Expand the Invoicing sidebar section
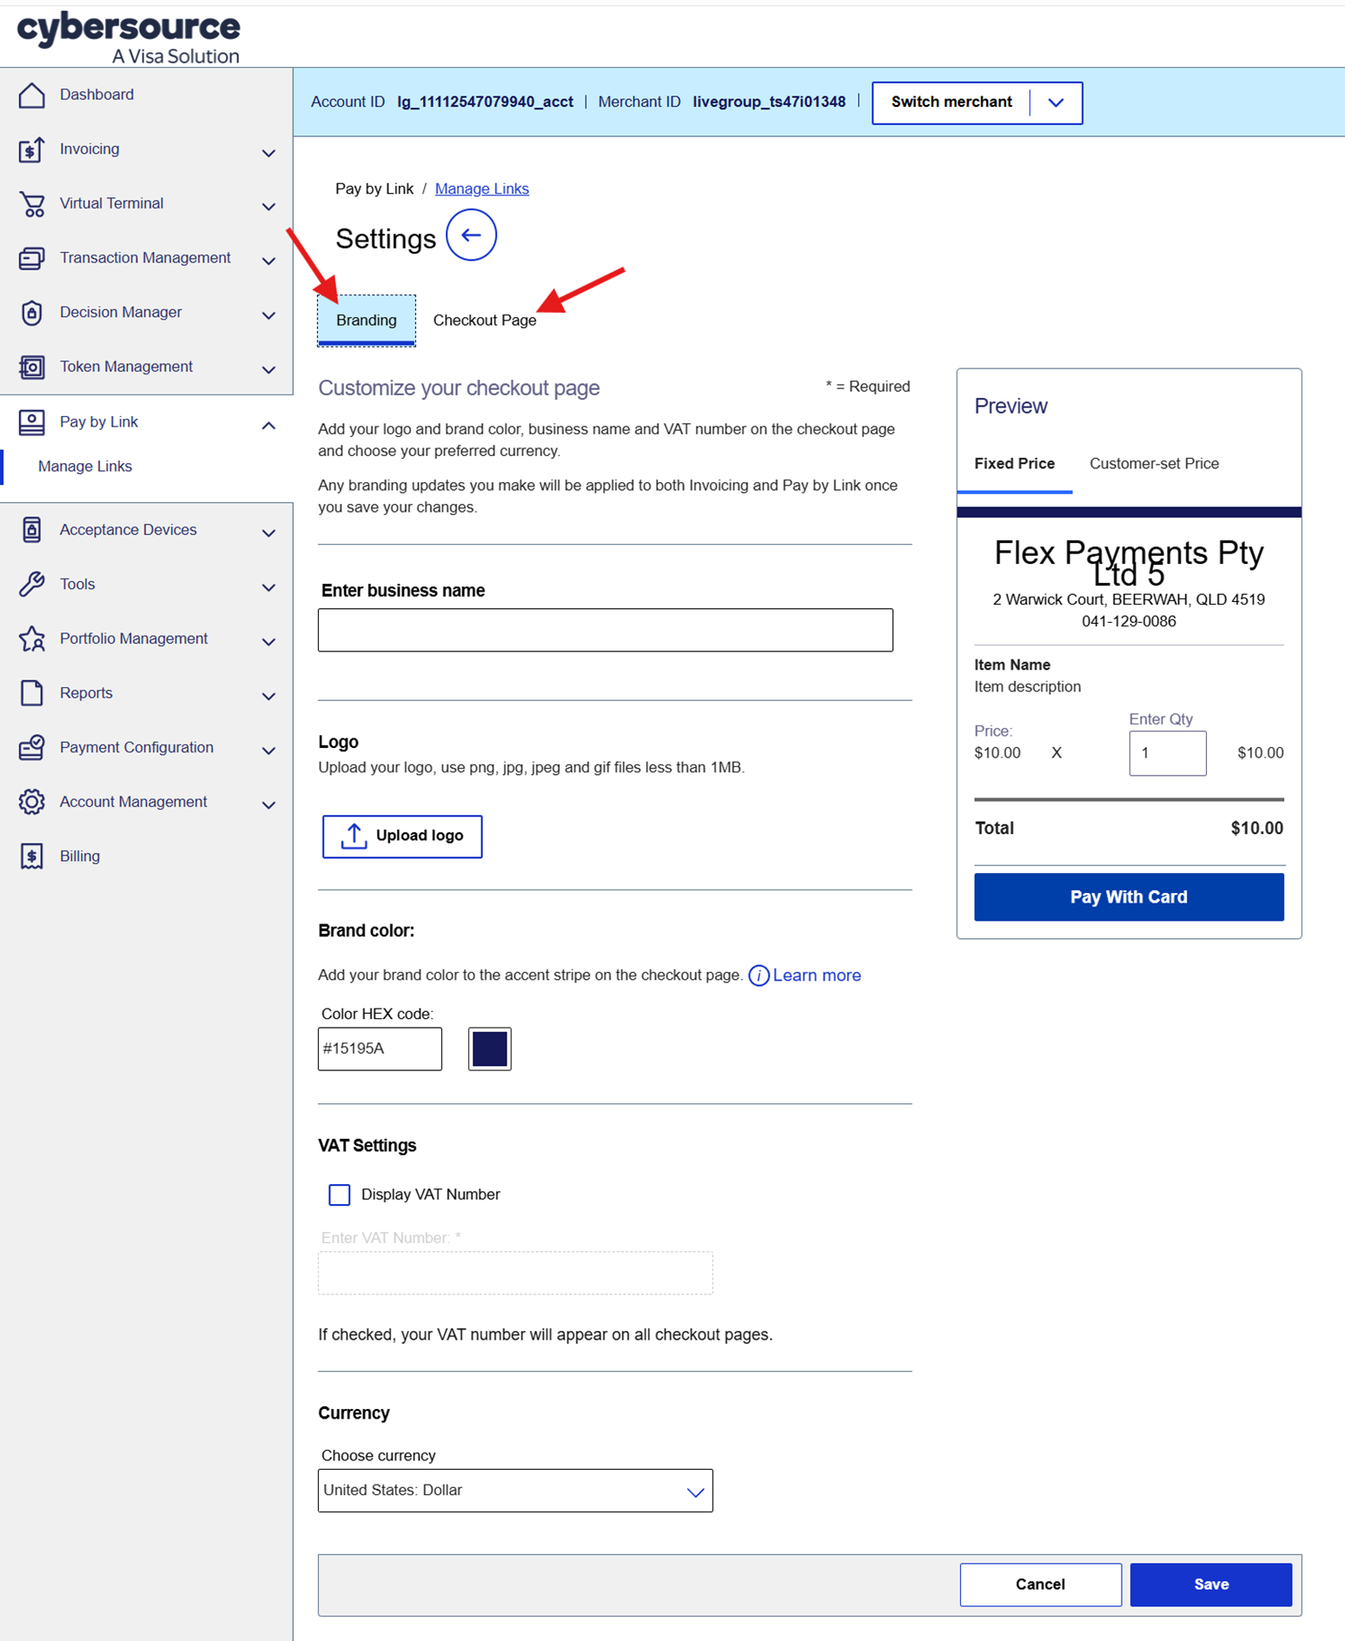Screen dimensions: 1345x1641 point(268,153)
